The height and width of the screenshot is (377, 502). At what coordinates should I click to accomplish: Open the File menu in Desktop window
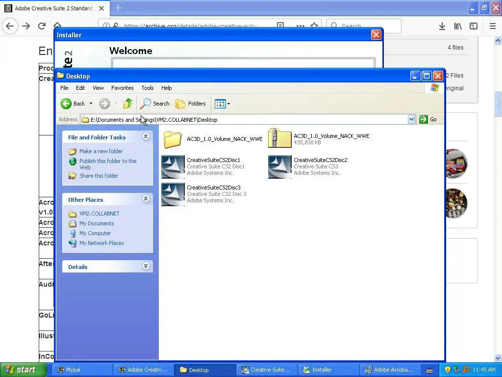tap(64, 88)
